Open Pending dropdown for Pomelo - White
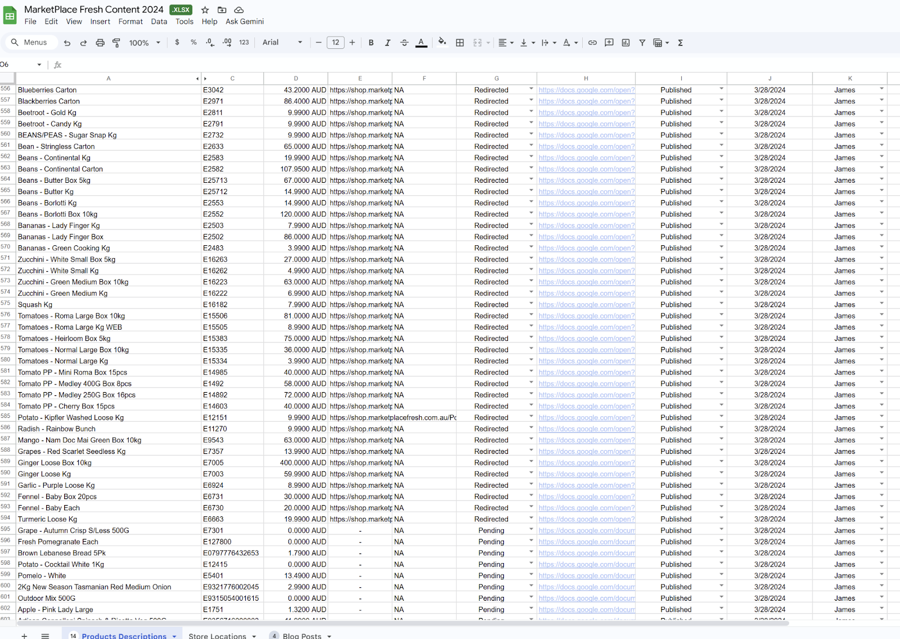This screenshot has width=900, height=639. coord(531,575)
